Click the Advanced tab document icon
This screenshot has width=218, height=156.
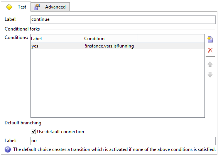coord(37,7)
